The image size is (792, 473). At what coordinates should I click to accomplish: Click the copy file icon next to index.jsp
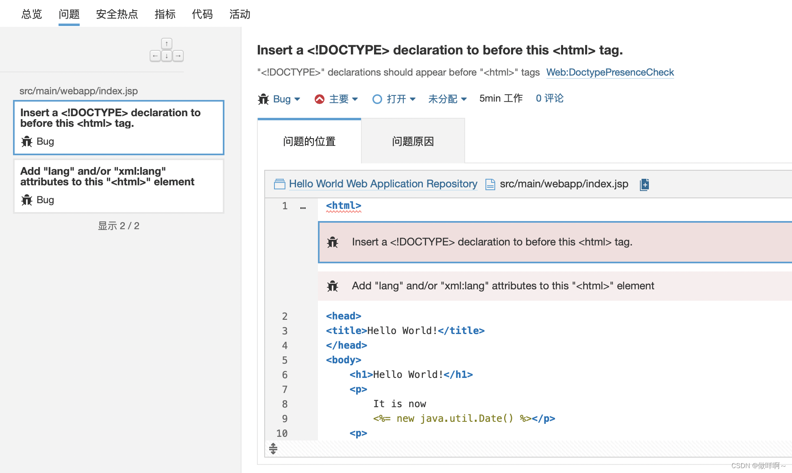[644, 184]
